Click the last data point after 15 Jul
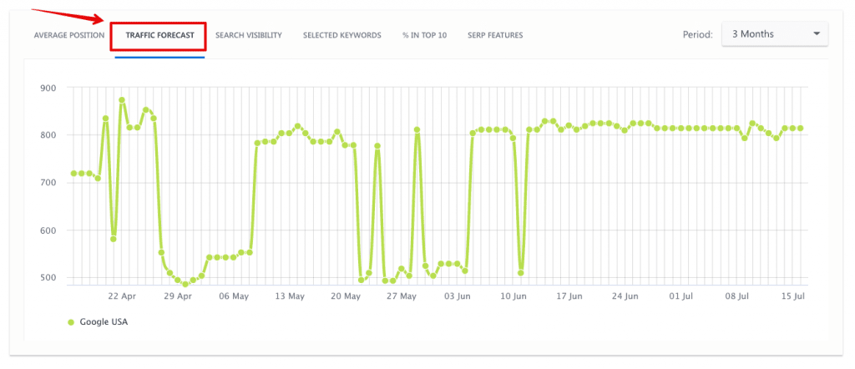Viewport: 855px width, 369px height. [x=801, y=128]
